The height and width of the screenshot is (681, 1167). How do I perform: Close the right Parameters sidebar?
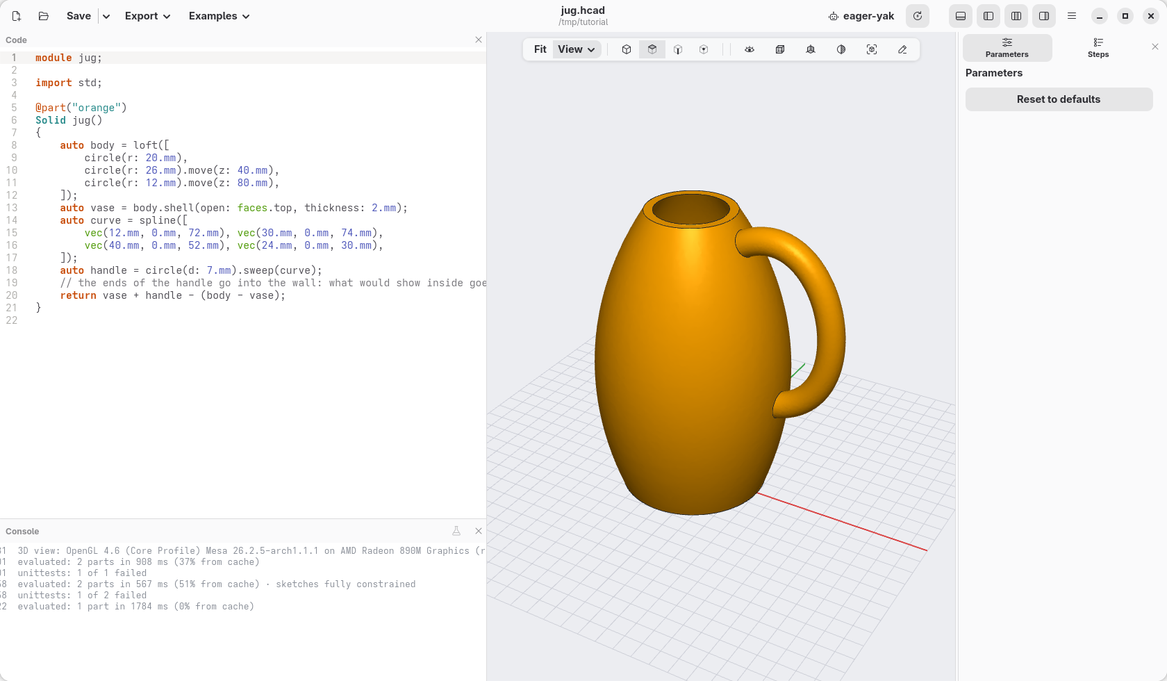pyautogui.click(x=1155, y=47)
